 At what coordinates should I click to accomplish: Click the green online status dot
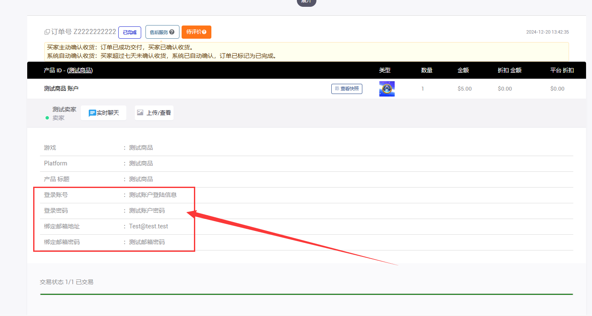click(x=47, y=118)
